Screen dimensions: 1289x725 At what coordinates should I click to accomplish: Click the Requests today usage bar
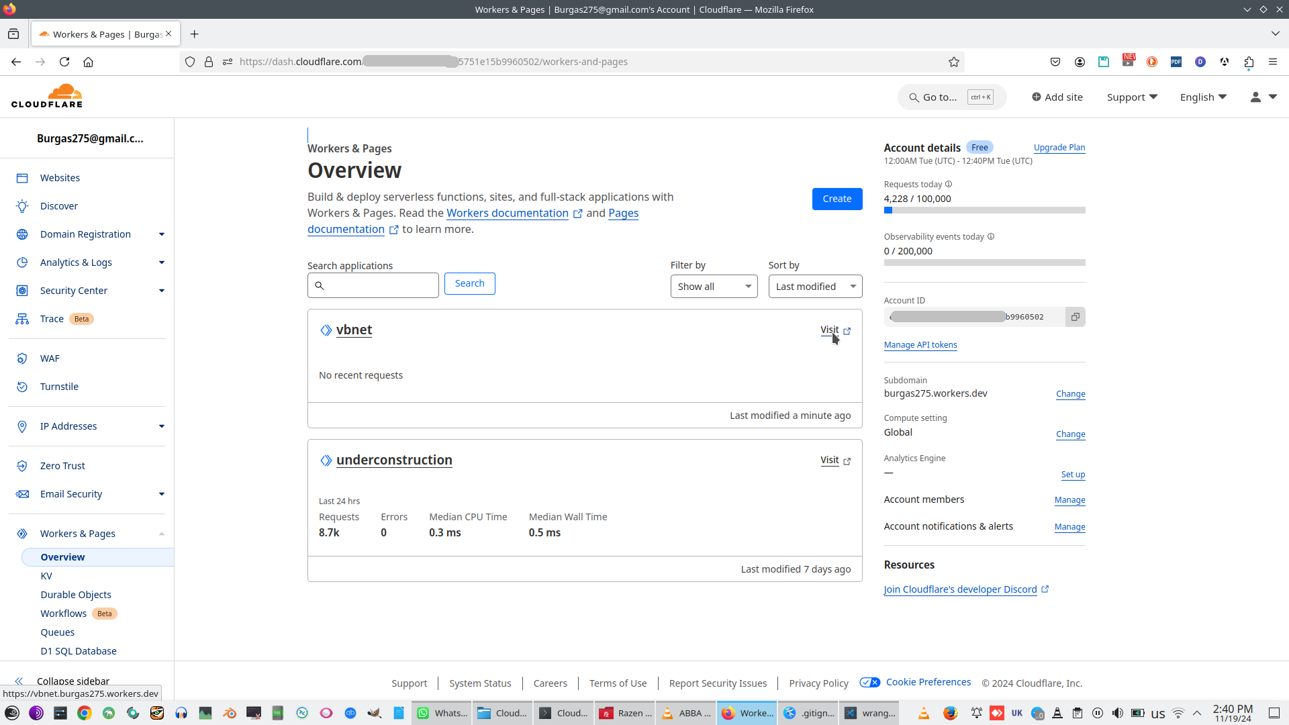coord(984,210)
